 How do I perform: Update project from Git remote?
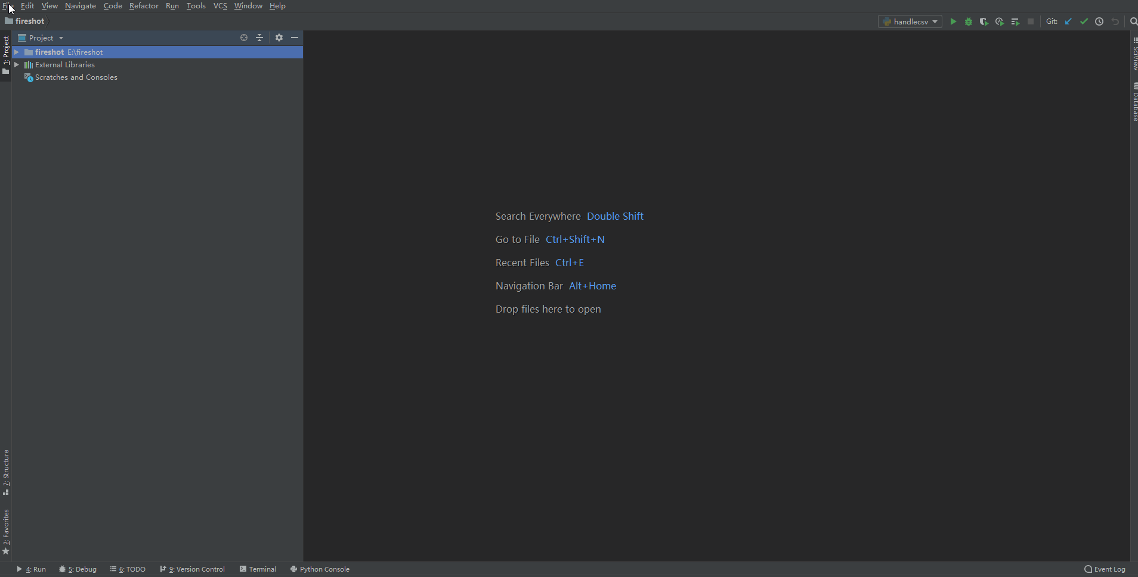coord(1067,21)
